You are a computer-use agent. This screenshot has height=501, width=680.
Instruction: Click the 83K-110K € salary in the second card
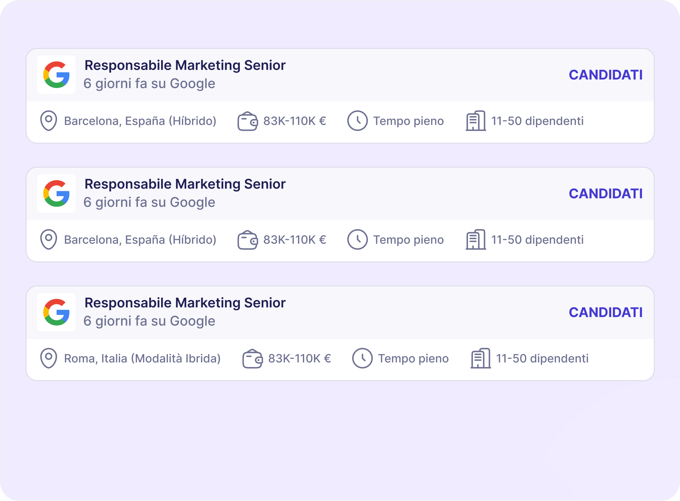pyautogui.click(x=295, y=240)
